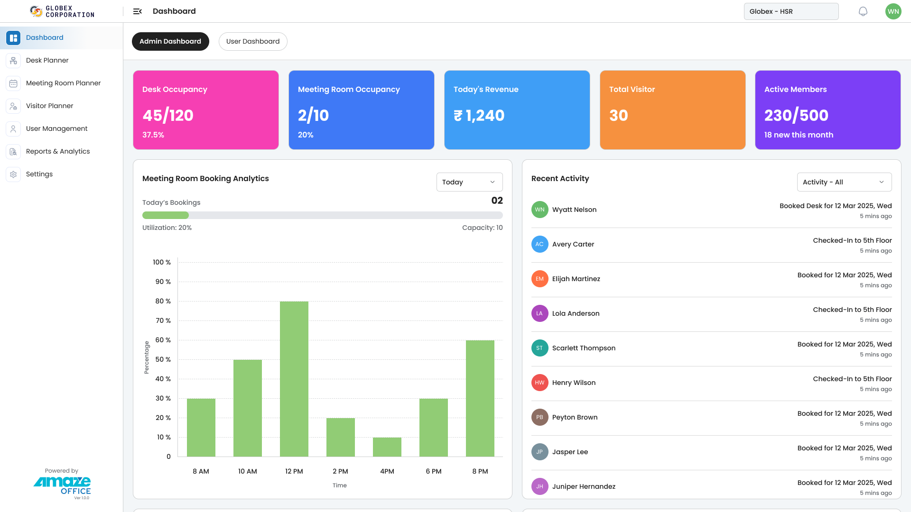Screen dimensions: 911x512
Task: Open the Globex - HSR location selector
Action: tap(791, 11)
